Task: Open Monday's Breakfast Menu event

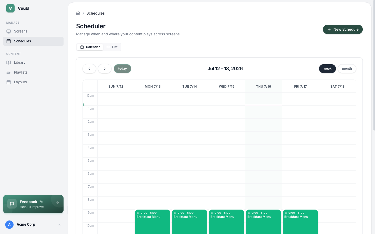Action: tap(153, 222)
